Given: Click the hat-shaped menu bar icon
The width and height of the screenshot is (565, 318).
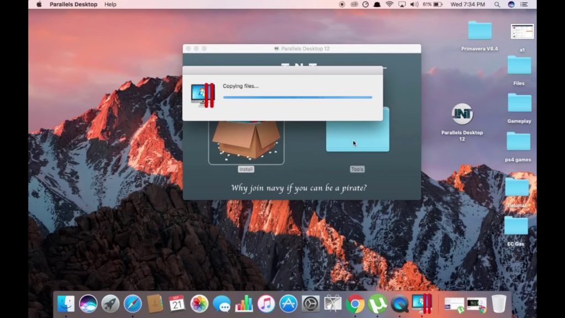Looking at the screenshot, I should [x=377, y=4].
